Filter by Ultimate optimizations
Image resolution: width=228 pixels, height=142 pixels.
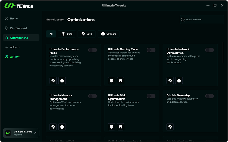point(108,34)
